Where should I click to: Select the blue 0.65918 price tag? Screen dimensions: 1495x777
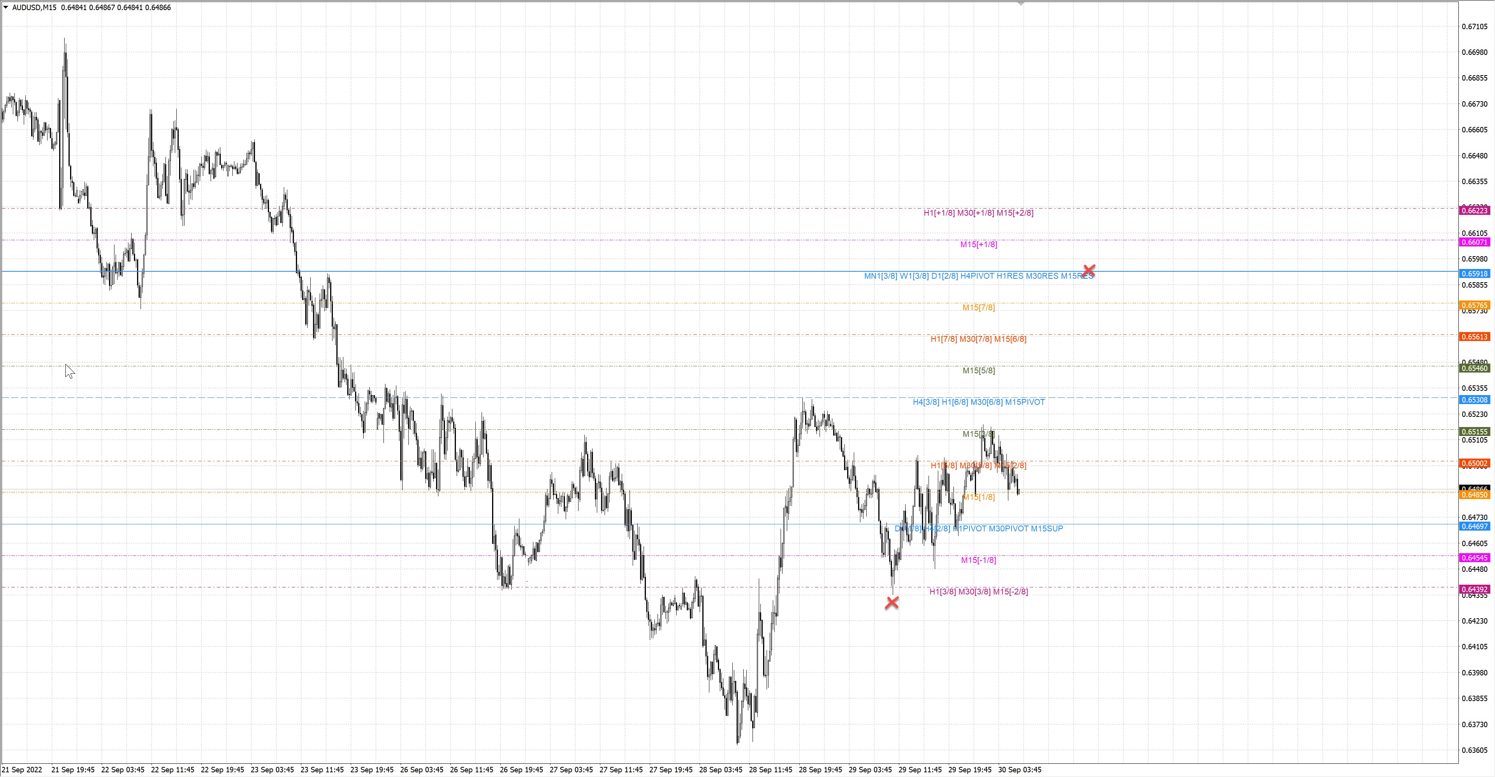point(1474,274)
